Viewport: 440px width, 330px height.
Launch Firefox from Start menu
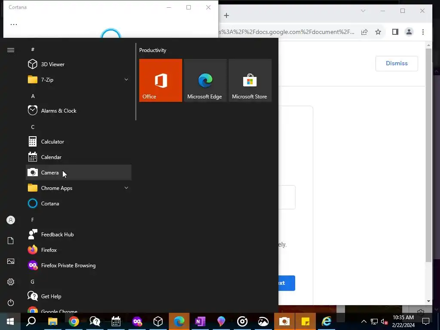(79, 250)
